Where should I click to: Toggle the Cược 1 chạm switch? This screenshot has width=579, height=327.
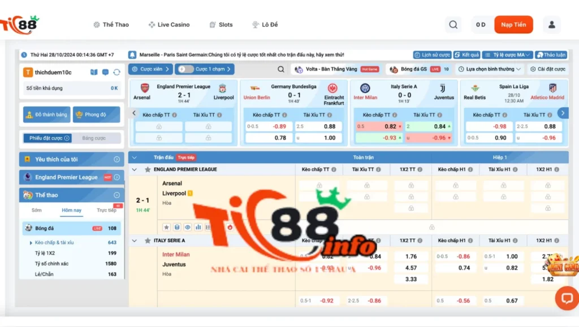click(185, 69)
